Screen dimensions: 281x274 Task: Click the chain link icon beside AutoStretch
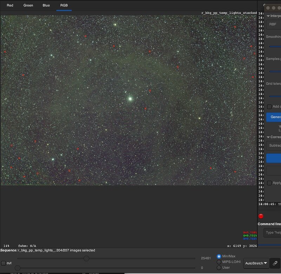pyautogui.click(x=275, y=263)
